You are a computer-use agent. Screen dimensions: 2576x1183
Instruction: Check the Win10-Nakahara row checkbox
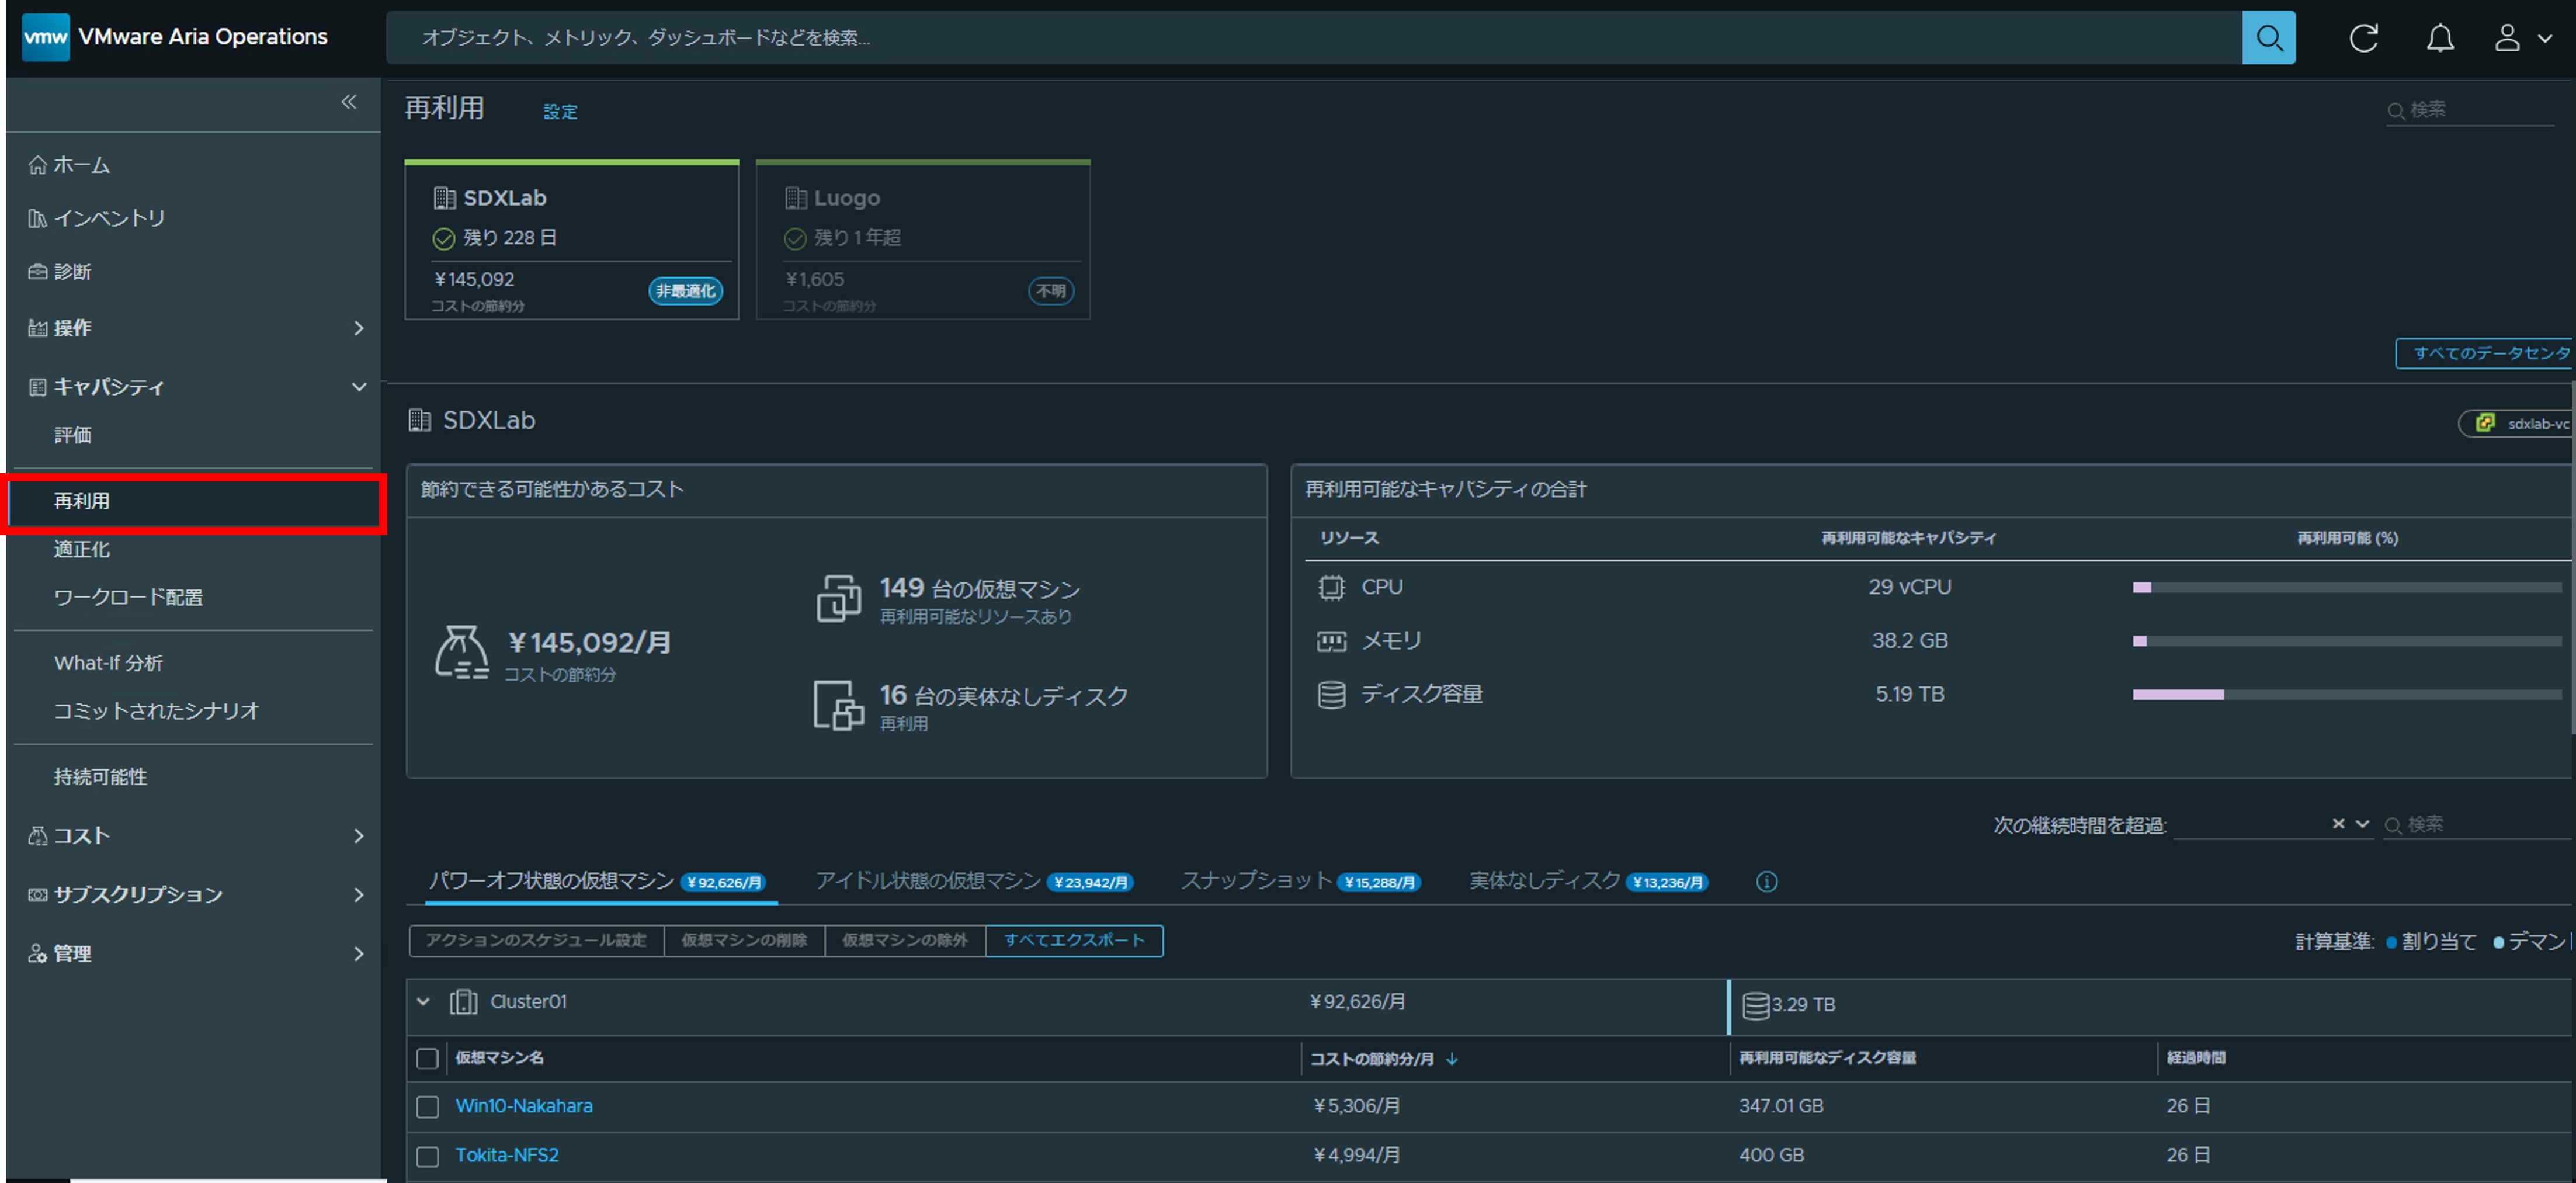pos(427,1107)
